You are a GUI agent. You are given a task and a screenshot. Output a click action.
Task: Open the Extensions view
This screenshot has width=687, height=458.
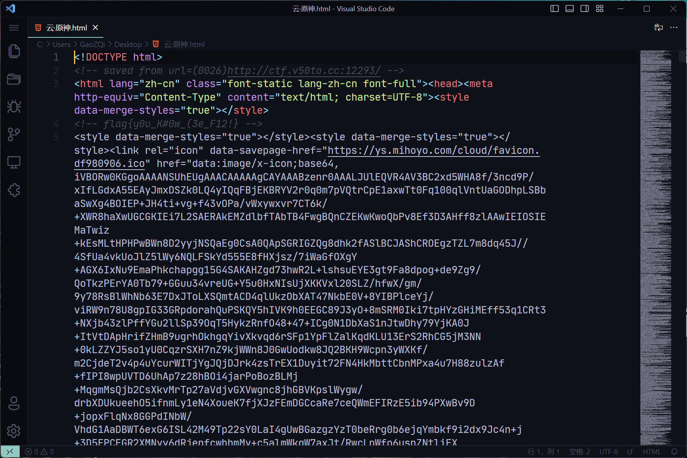pyautogui.click(x=14, y=190)
